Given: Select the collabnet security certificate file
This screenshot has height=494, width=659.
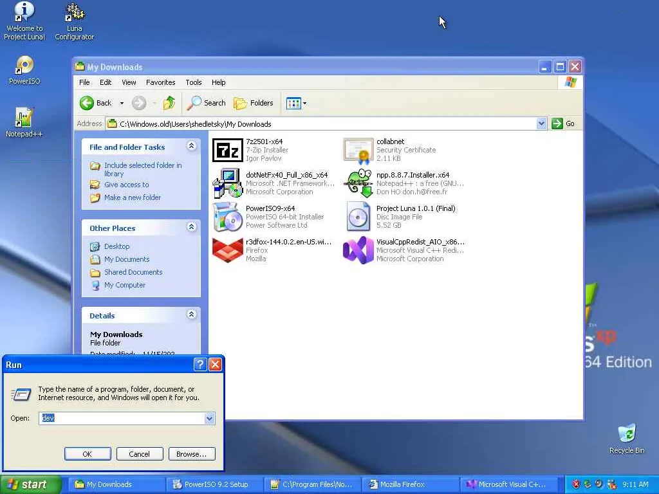Looking at the screenshot, I should pos(358,150).
